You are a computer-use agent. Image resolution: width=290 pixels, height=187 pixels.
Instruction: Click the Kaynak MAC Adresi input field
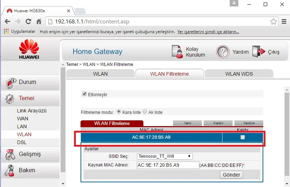pyautogui.click(x=168, y=165)
